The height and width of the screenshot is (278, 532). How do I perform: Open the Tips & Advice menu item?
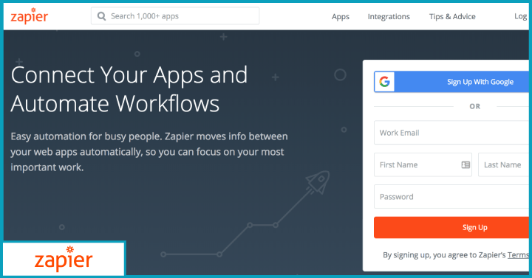click(452, 17)
